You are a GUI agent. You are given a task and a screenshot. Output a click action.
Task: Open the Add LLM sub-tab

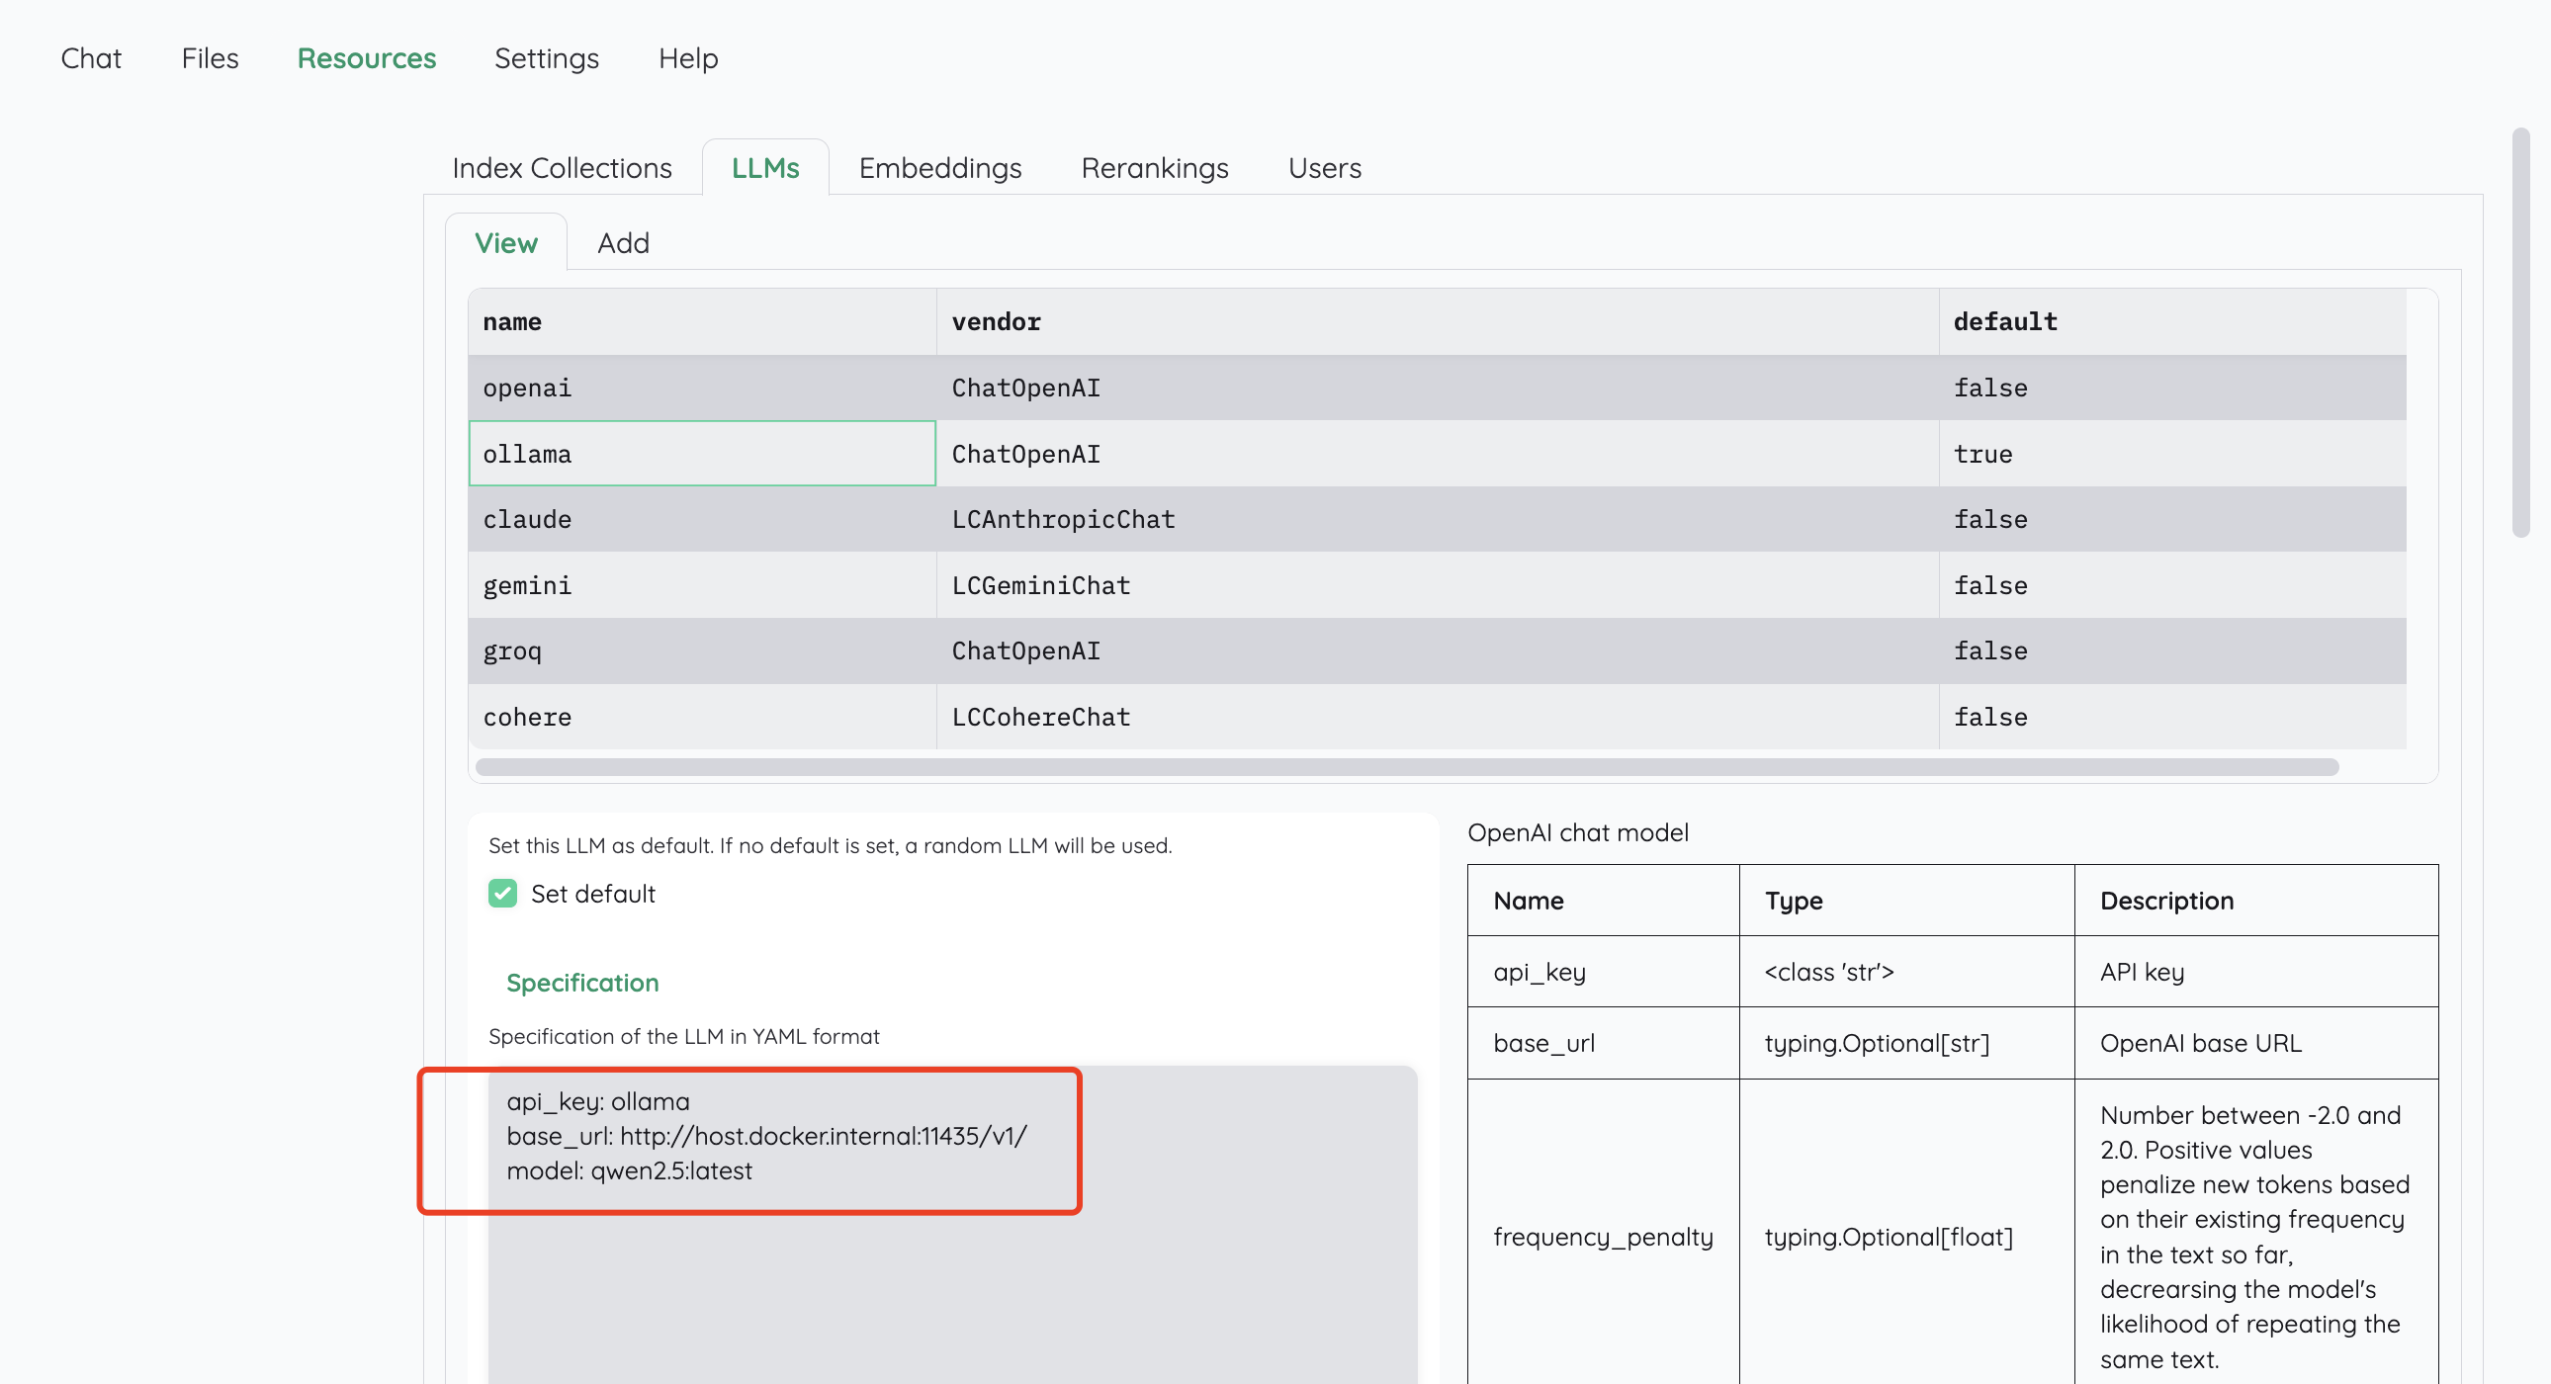(x=623, y=243)
